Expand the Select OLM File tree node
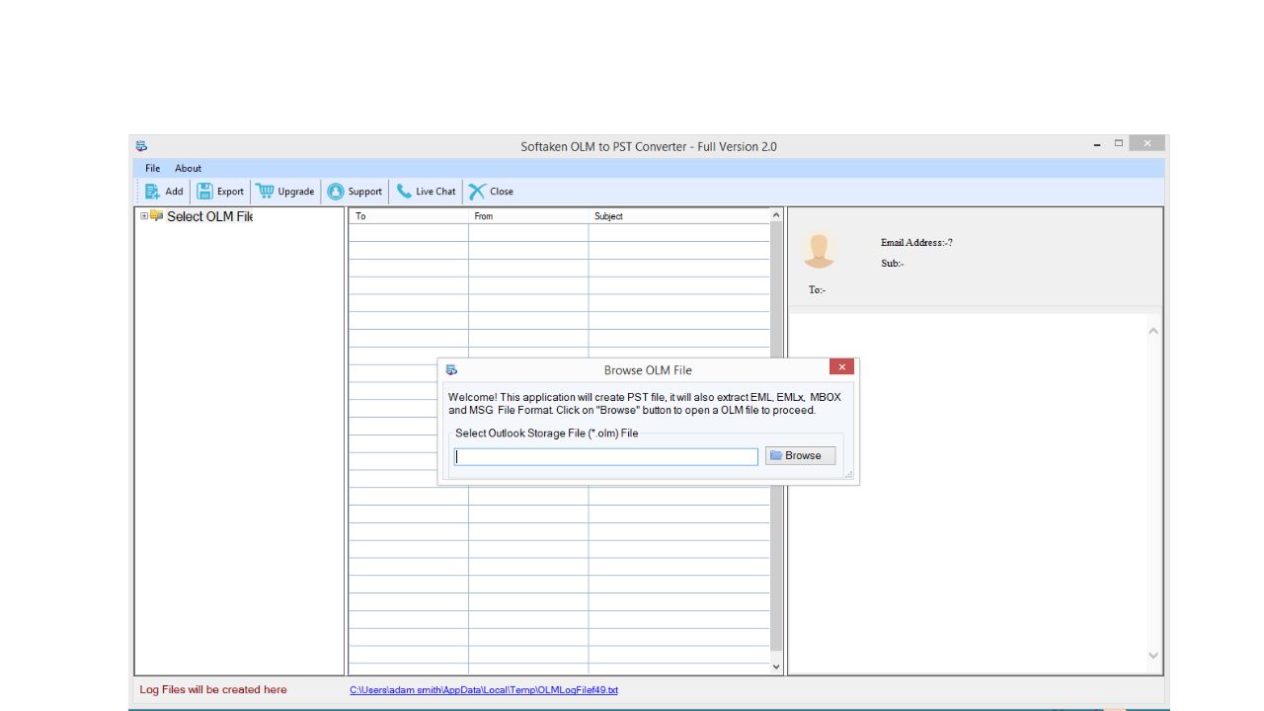The width and height of the screenshot is (1264, 711). point(144,216)
